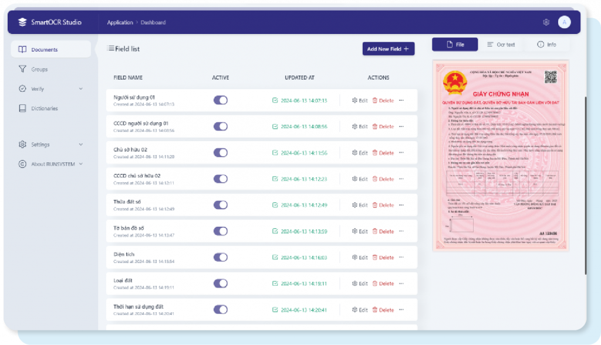Open the Dashboard breadcrumb link
601x345 pixels.
(x=153, y=22)
